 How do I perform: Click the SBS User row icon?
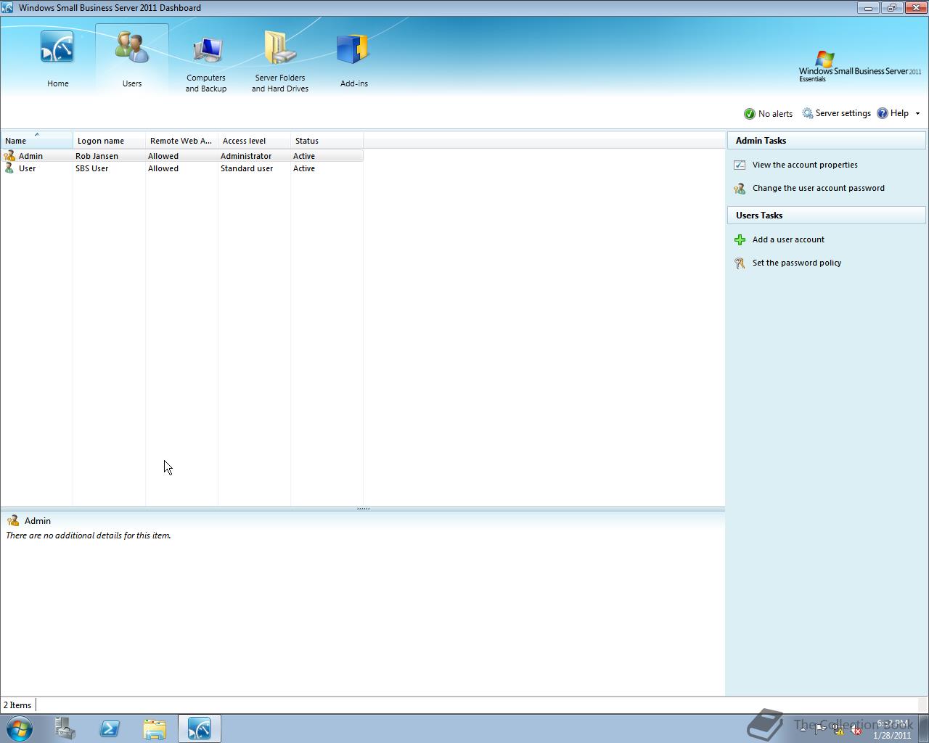9,168
